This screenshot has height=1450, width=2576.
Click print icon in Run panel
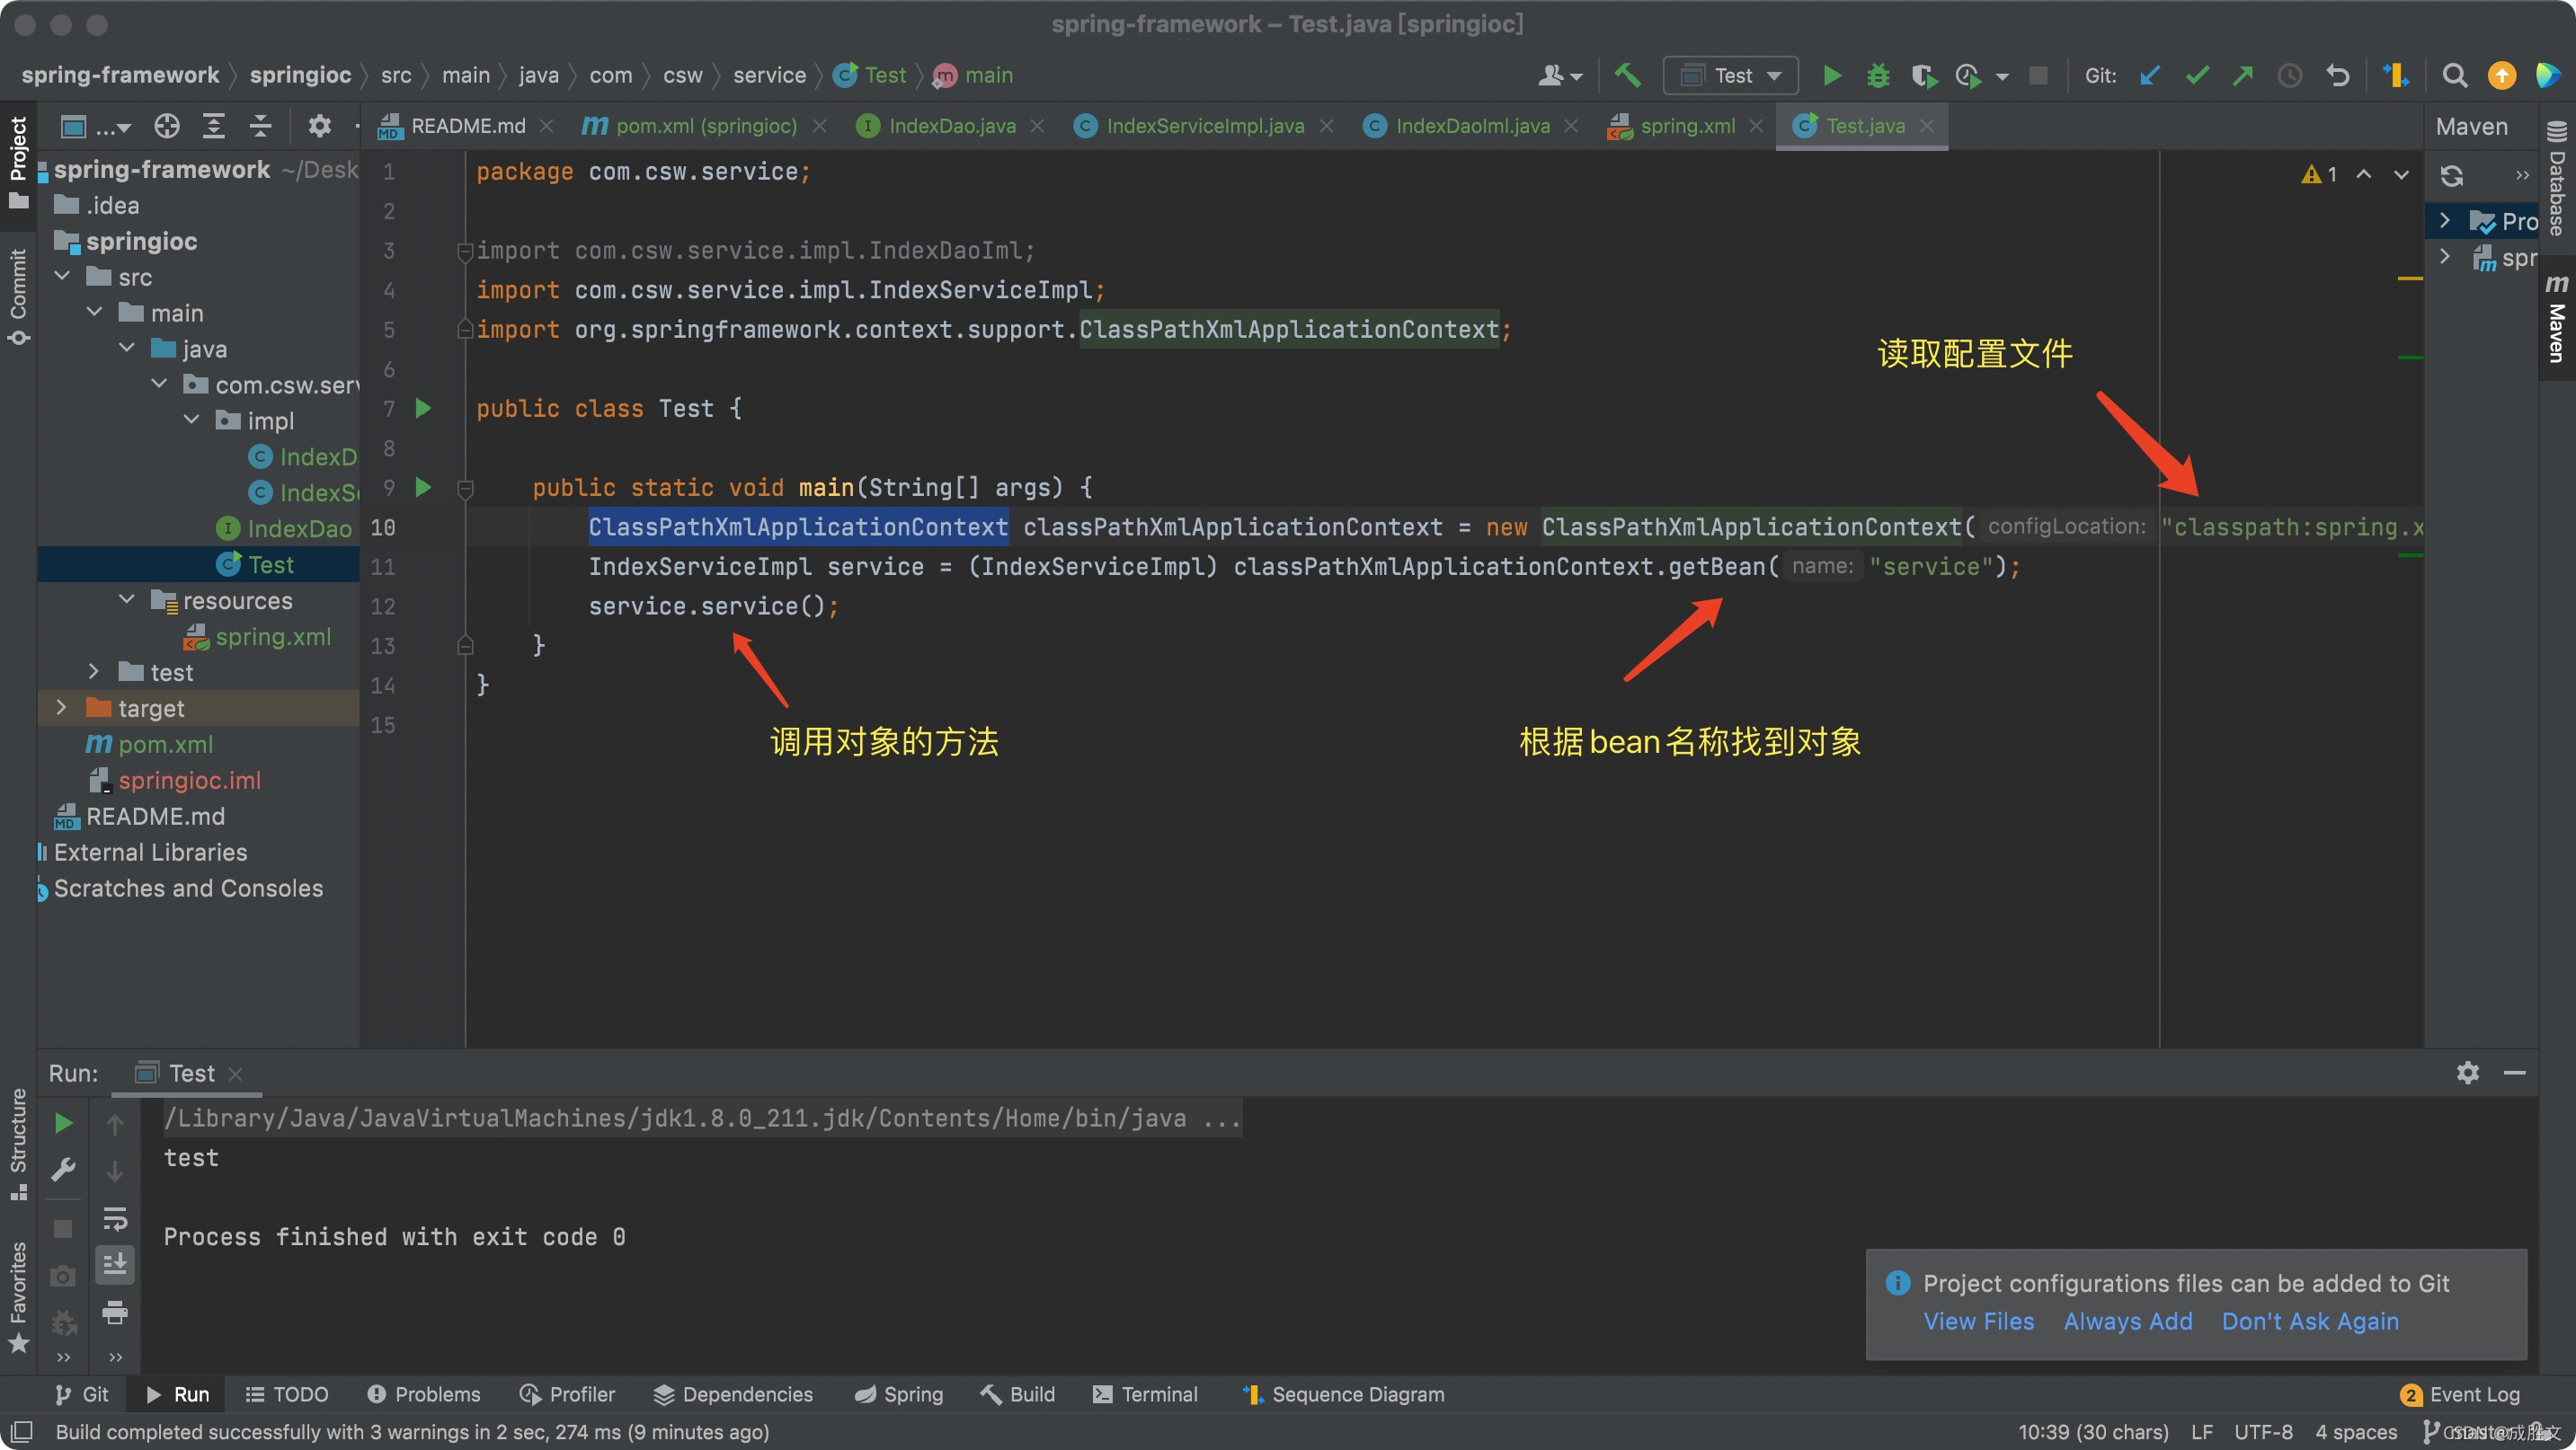(115, 1312)
